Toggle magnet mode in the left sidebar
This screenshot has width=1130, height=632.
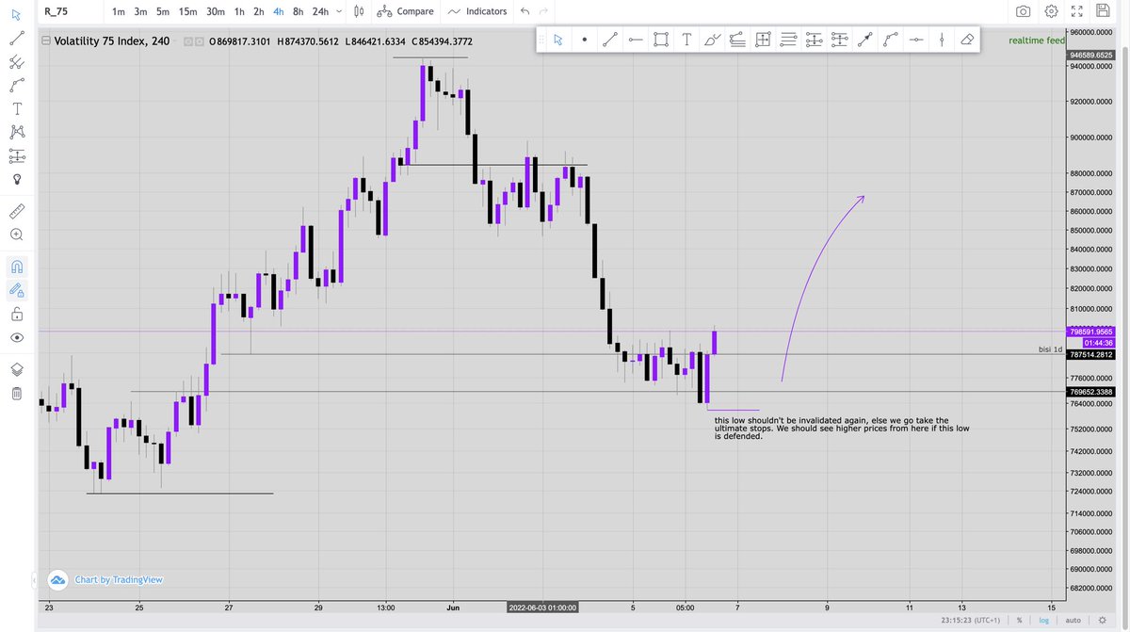17,266
